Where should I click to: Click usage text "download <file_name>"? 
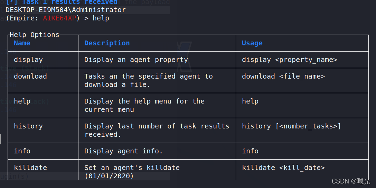coord(283,77)
